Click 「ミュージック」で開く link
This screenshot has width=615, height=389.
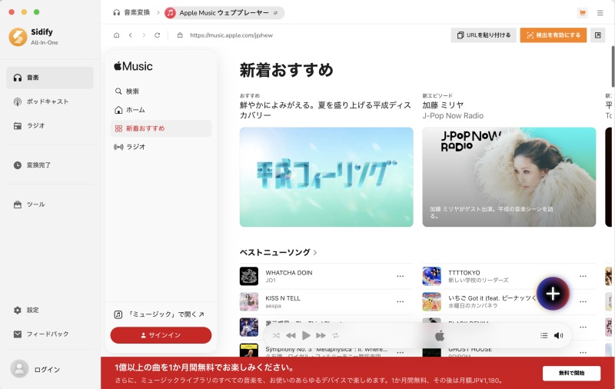tap(159, 314)
